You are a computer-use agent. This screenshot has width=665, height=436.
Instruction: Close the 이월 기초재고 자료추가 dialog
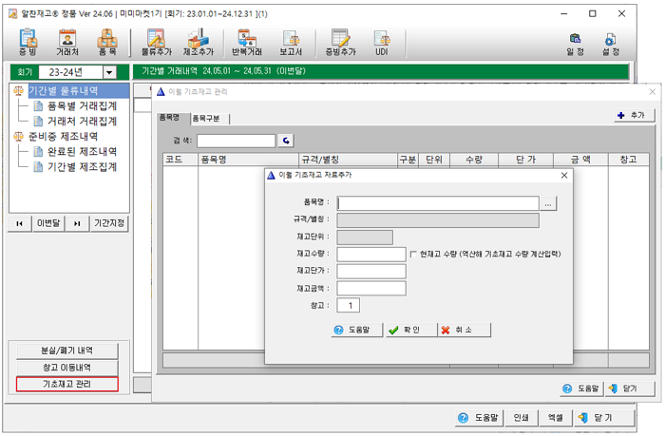click(x=564, y=176)
